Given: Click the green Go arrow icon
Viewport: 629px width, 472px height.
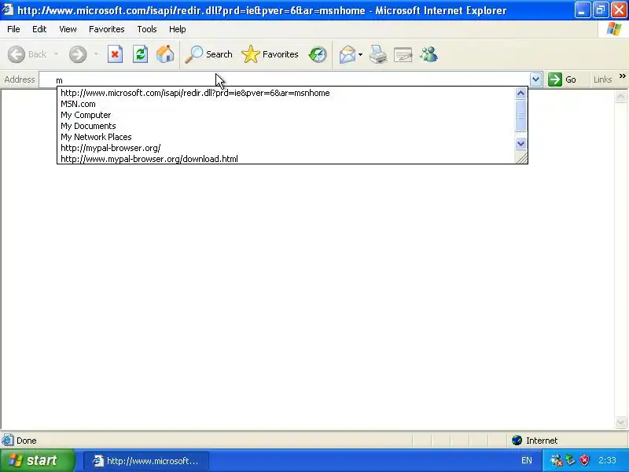Looking at the screenshot, I should click(x=555, y=79).
